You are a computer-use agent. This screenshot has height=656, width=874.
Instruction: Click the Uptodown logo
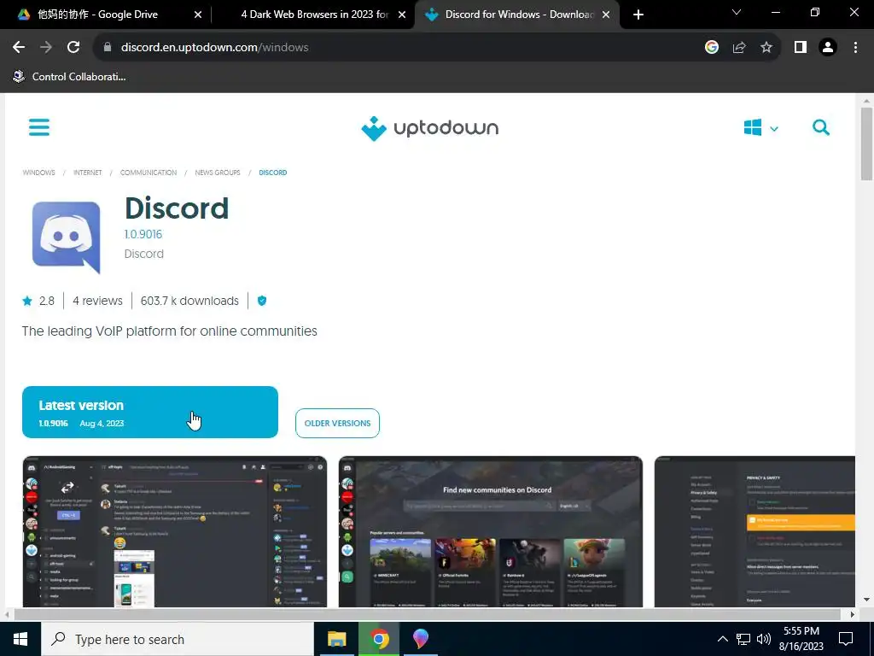(430, 128)
